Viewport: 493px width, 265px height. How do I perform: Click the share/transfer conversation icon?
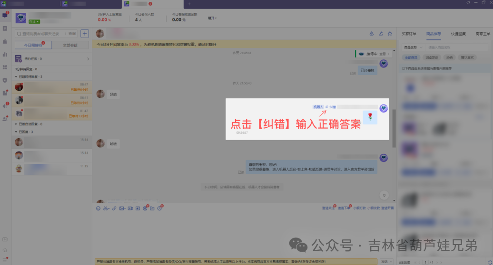coord(381,34)
